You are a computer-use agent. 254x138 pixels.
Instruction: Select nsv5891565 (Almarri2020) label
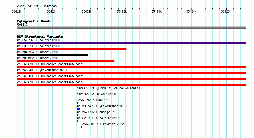tap(38, 58)
